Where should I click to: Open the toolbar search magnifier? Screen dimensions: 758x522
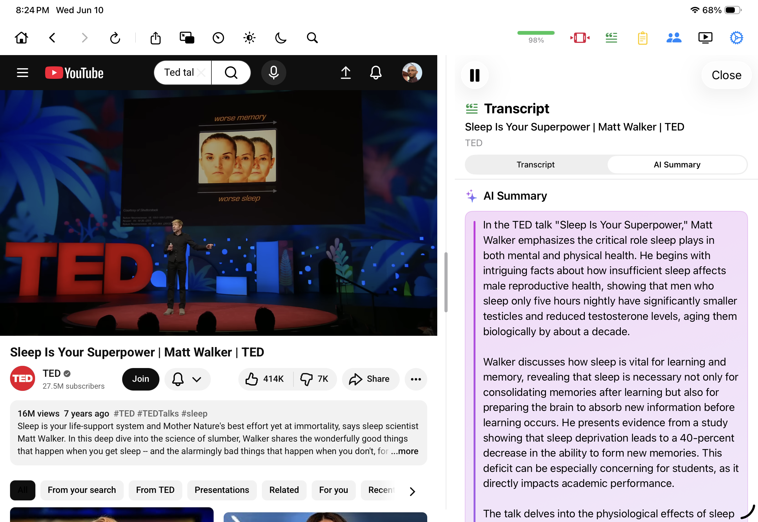(x=312, y=38)
